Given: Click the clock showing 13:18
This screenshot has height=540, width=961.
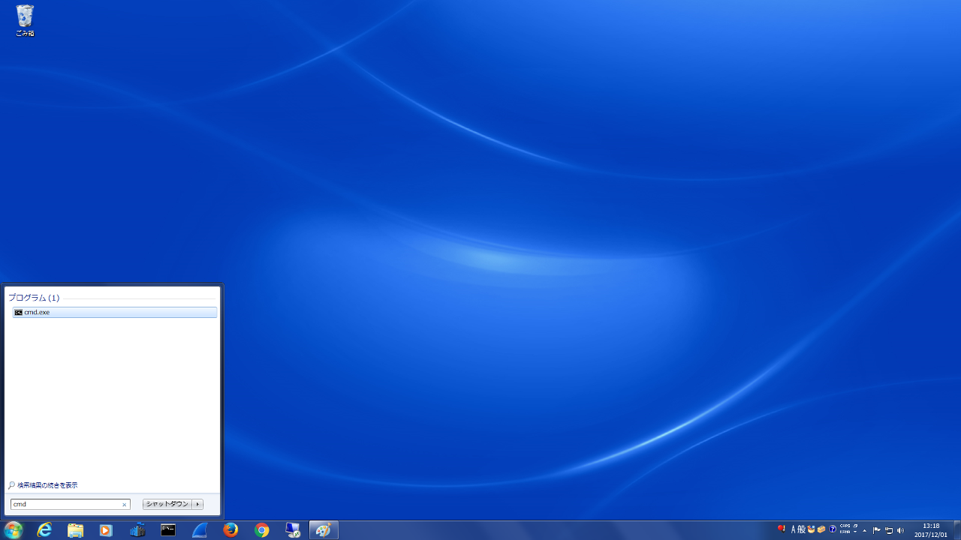Looking at the screenshot, I should [931, 526].
